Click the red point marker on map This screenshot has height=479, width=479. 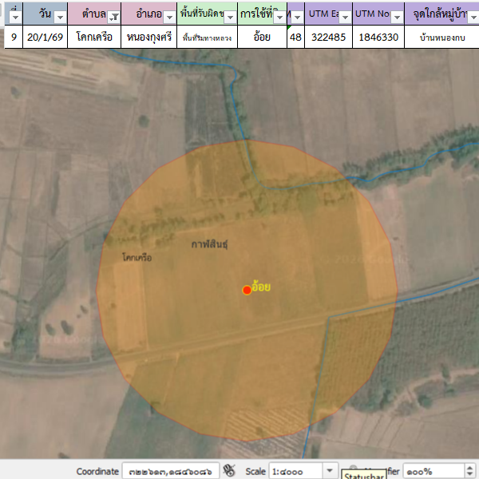[247, 290]
